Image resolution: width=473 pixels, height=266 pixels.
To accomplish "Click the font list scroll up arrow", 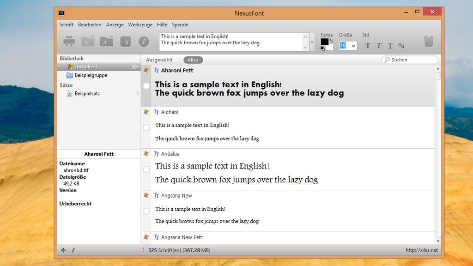I will [x=438, y=68].
